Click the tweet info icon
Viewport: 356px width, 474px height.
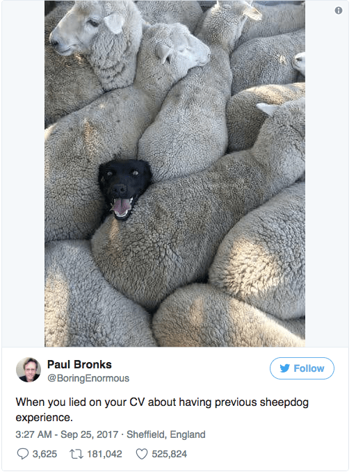click(339, 10)
